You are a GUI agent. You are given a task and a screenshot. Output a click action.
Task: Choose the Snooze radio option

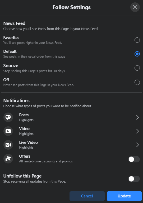pos(137,68)
